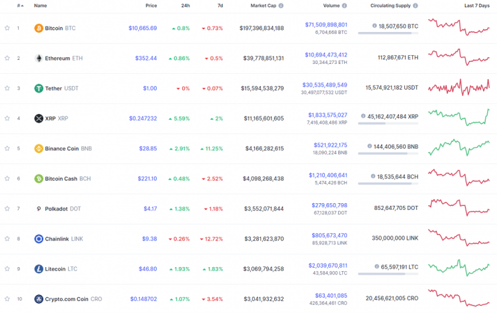Click Litecoin circulating supply progress bar
The image size is (497, 313).
point(388,274)
